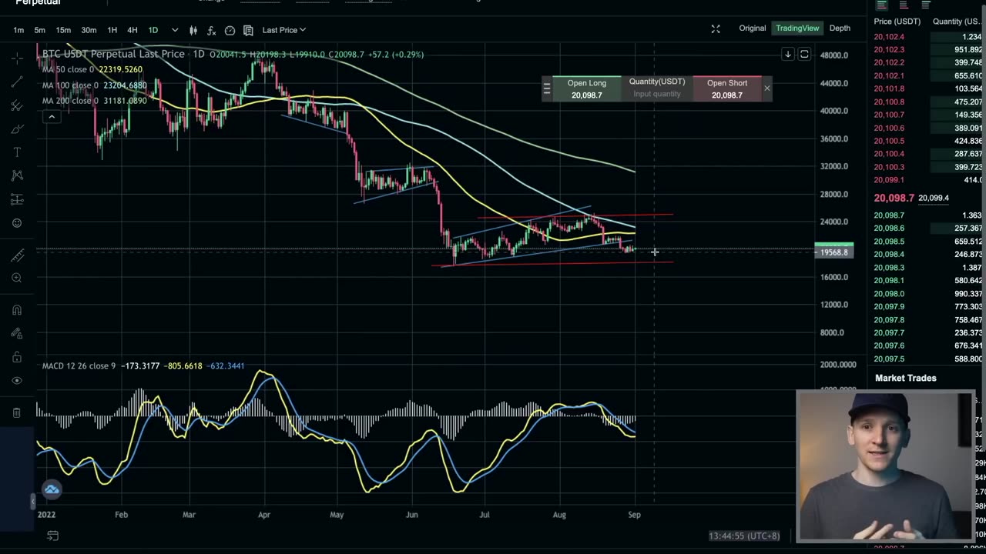The image size is (986, 554).
Task: Open the Last Price dropdown
Action: (x=283, y=30)
